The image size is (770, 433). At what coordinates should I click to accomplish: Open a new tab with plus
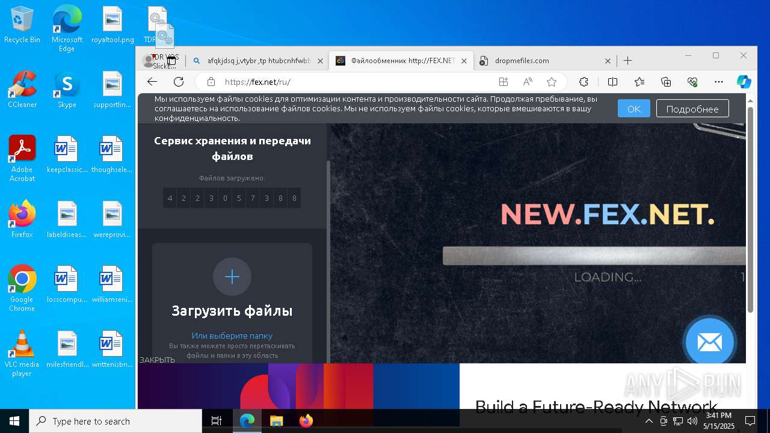(627, 61)
